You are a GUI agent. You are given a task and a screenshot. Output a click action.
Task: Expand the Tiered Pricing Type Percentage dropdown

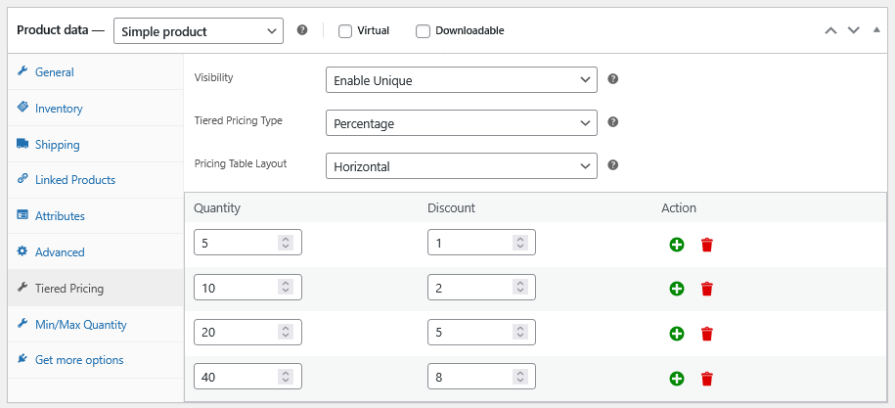(461, 123)
